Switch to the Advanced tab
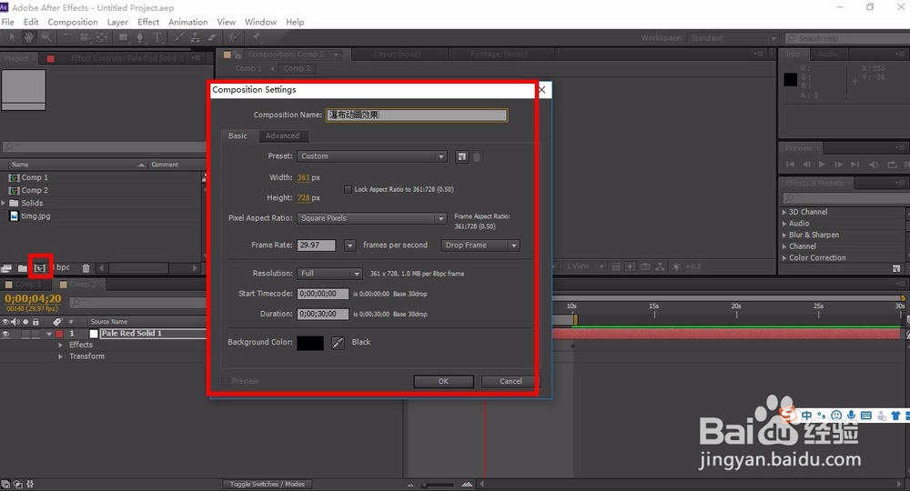This screenshot has height=491, width=910. 282,135
